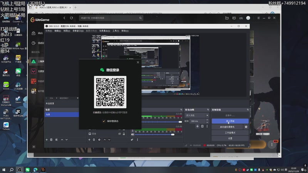
Task: Open the 编辑(E) menu in OBS
Action: (57, 31)
